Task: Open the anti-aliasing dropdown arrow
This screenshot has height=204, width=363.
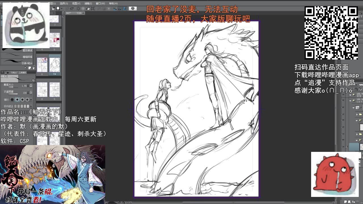Action: pyautogui.click(x=31, y=99)
